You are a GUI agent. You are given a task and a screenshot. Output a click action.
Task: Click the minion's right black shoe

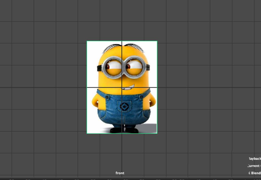point(132,130)
